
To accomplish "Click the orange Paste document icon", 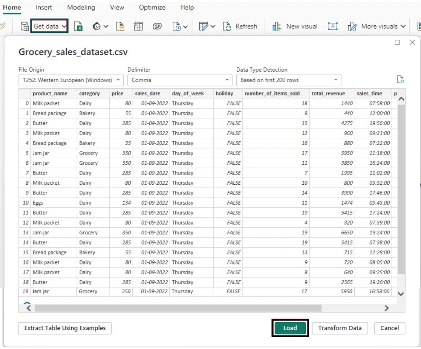I will coord(120,26).
